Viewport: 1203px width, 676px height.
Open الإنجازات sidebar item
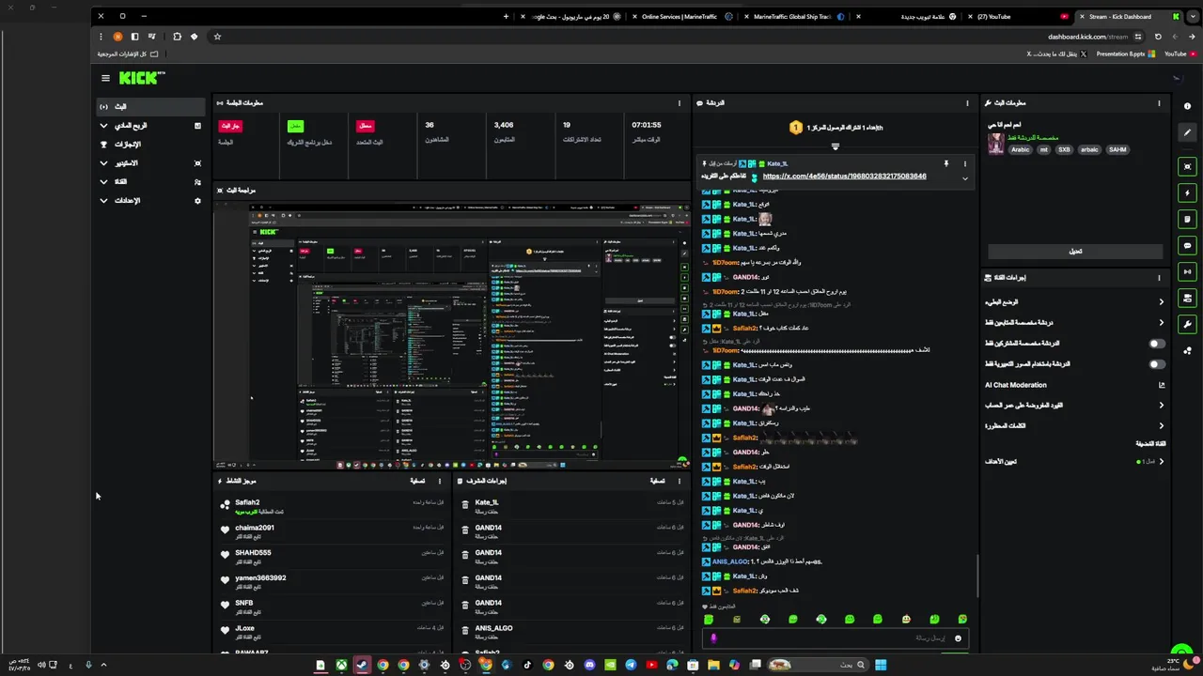(150, 144)
